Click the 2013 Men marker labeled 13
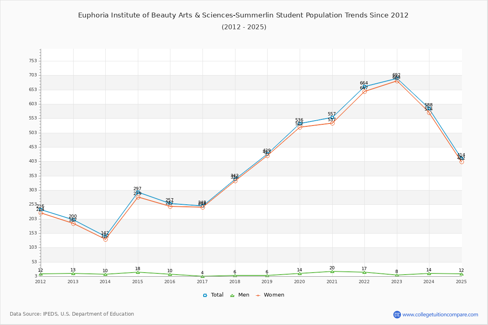 (x=73, y=273)
